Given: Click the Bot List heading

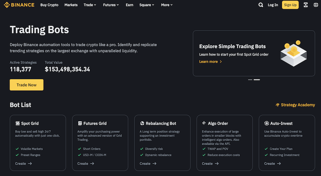Looking at the screenshot, I should click(20, 105).
